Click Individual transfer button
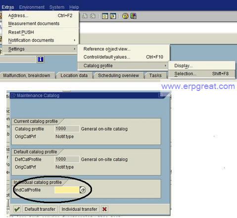Viewport: 237px width, 218px height. tap(79, 209)
